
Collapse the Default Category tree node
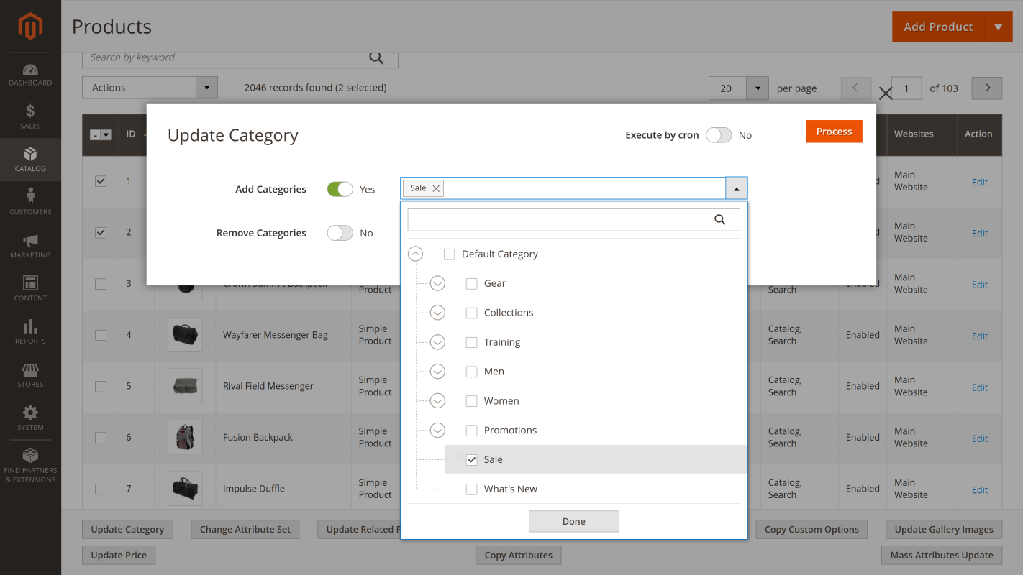[415, 254]
